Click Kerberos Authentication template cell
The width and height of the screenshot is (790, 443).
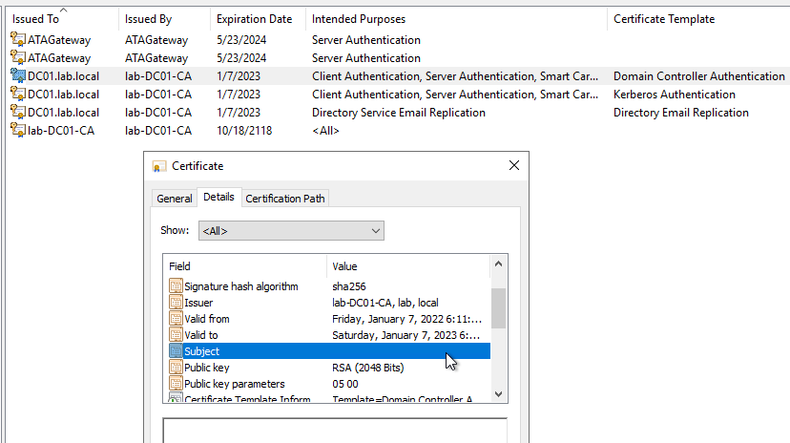(x=675, y=95)
